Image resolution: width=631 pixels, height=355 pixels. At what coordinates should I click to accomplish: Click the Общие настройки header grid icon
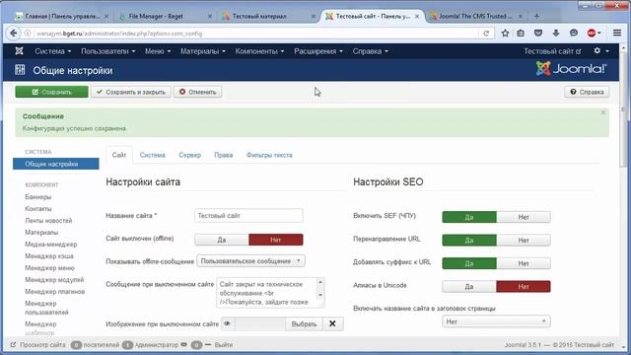click(x=20, y=70)
